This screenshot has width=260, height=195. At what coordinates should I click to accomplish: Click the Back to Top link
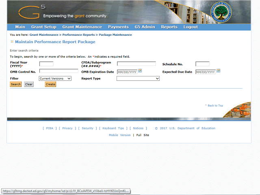pos(214,106)
